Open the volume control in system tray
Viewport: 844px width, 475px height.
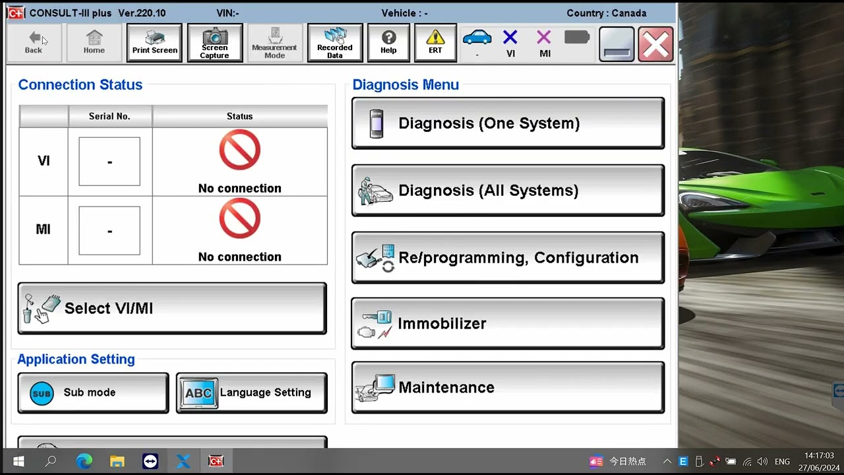point(763,461)
